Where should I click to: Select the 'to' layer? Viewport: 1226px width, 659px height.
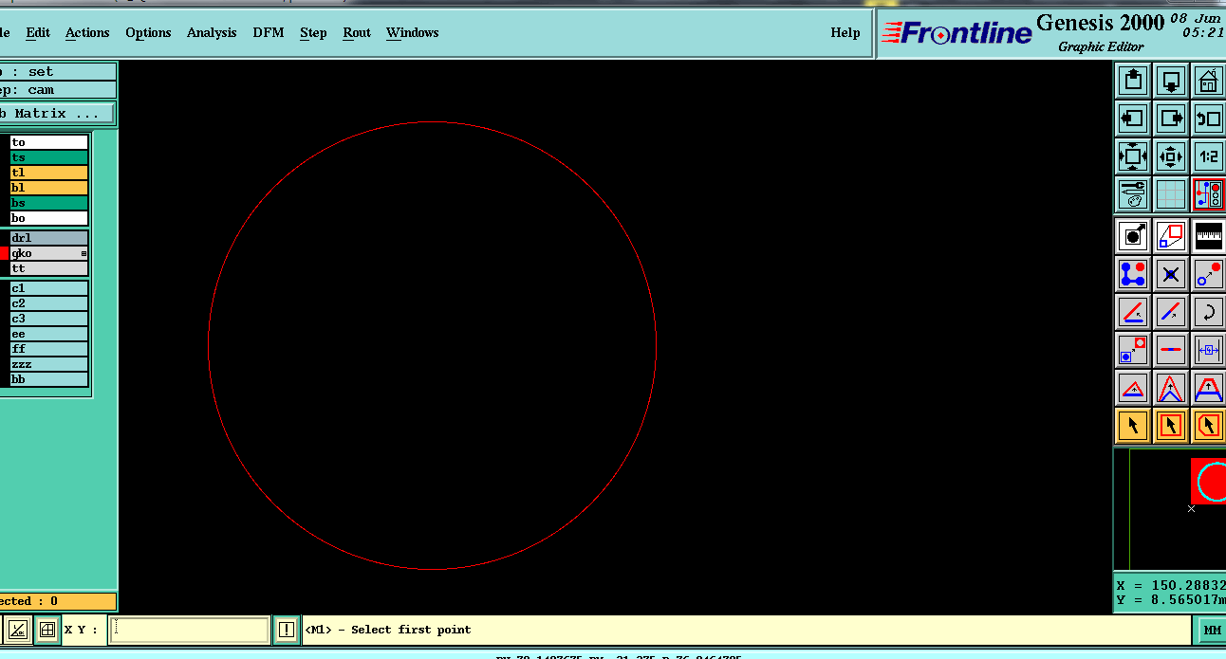[48, 142]
